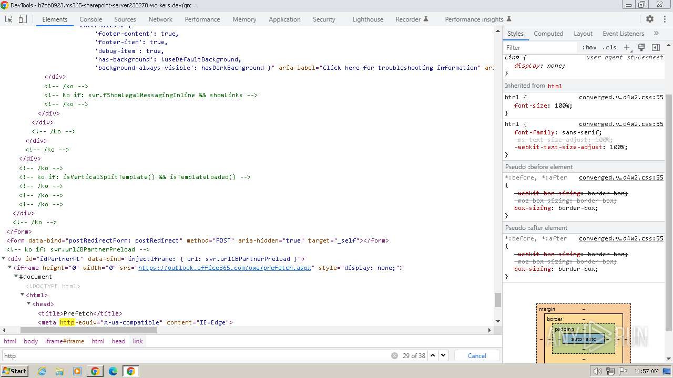Open the Lighthouse tab
Screen dimensions: 673x378
(x=368, y=19)
